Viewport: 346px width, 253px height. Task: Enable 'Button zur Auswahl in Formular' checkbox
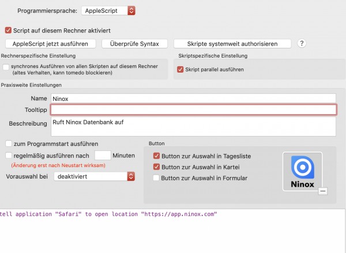pos(156,178)
